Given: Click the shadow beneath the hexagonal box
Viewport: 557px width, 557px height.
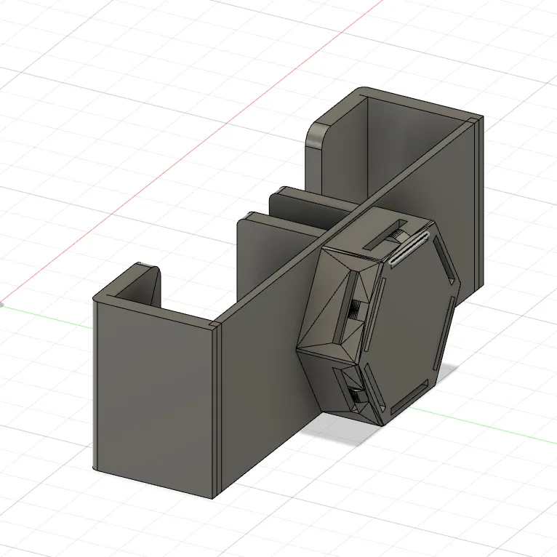Looking at the screenshot, I should [x=342, y=433].
